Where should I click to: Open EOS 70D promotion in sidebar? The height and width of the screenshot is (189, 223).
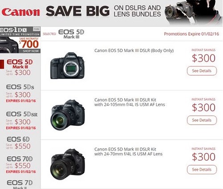pos(20,165)
